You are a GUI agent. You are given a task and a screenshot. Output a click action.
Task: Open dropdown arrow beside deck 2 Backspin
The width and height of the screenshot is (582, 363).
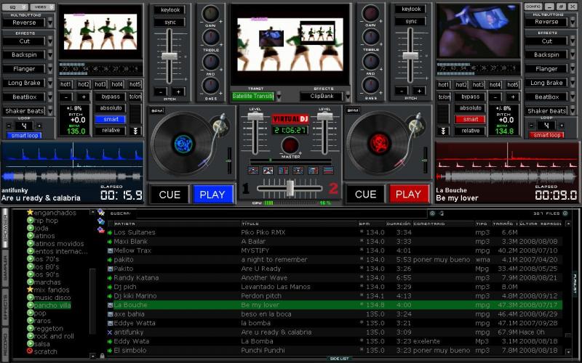pos(573,55)
